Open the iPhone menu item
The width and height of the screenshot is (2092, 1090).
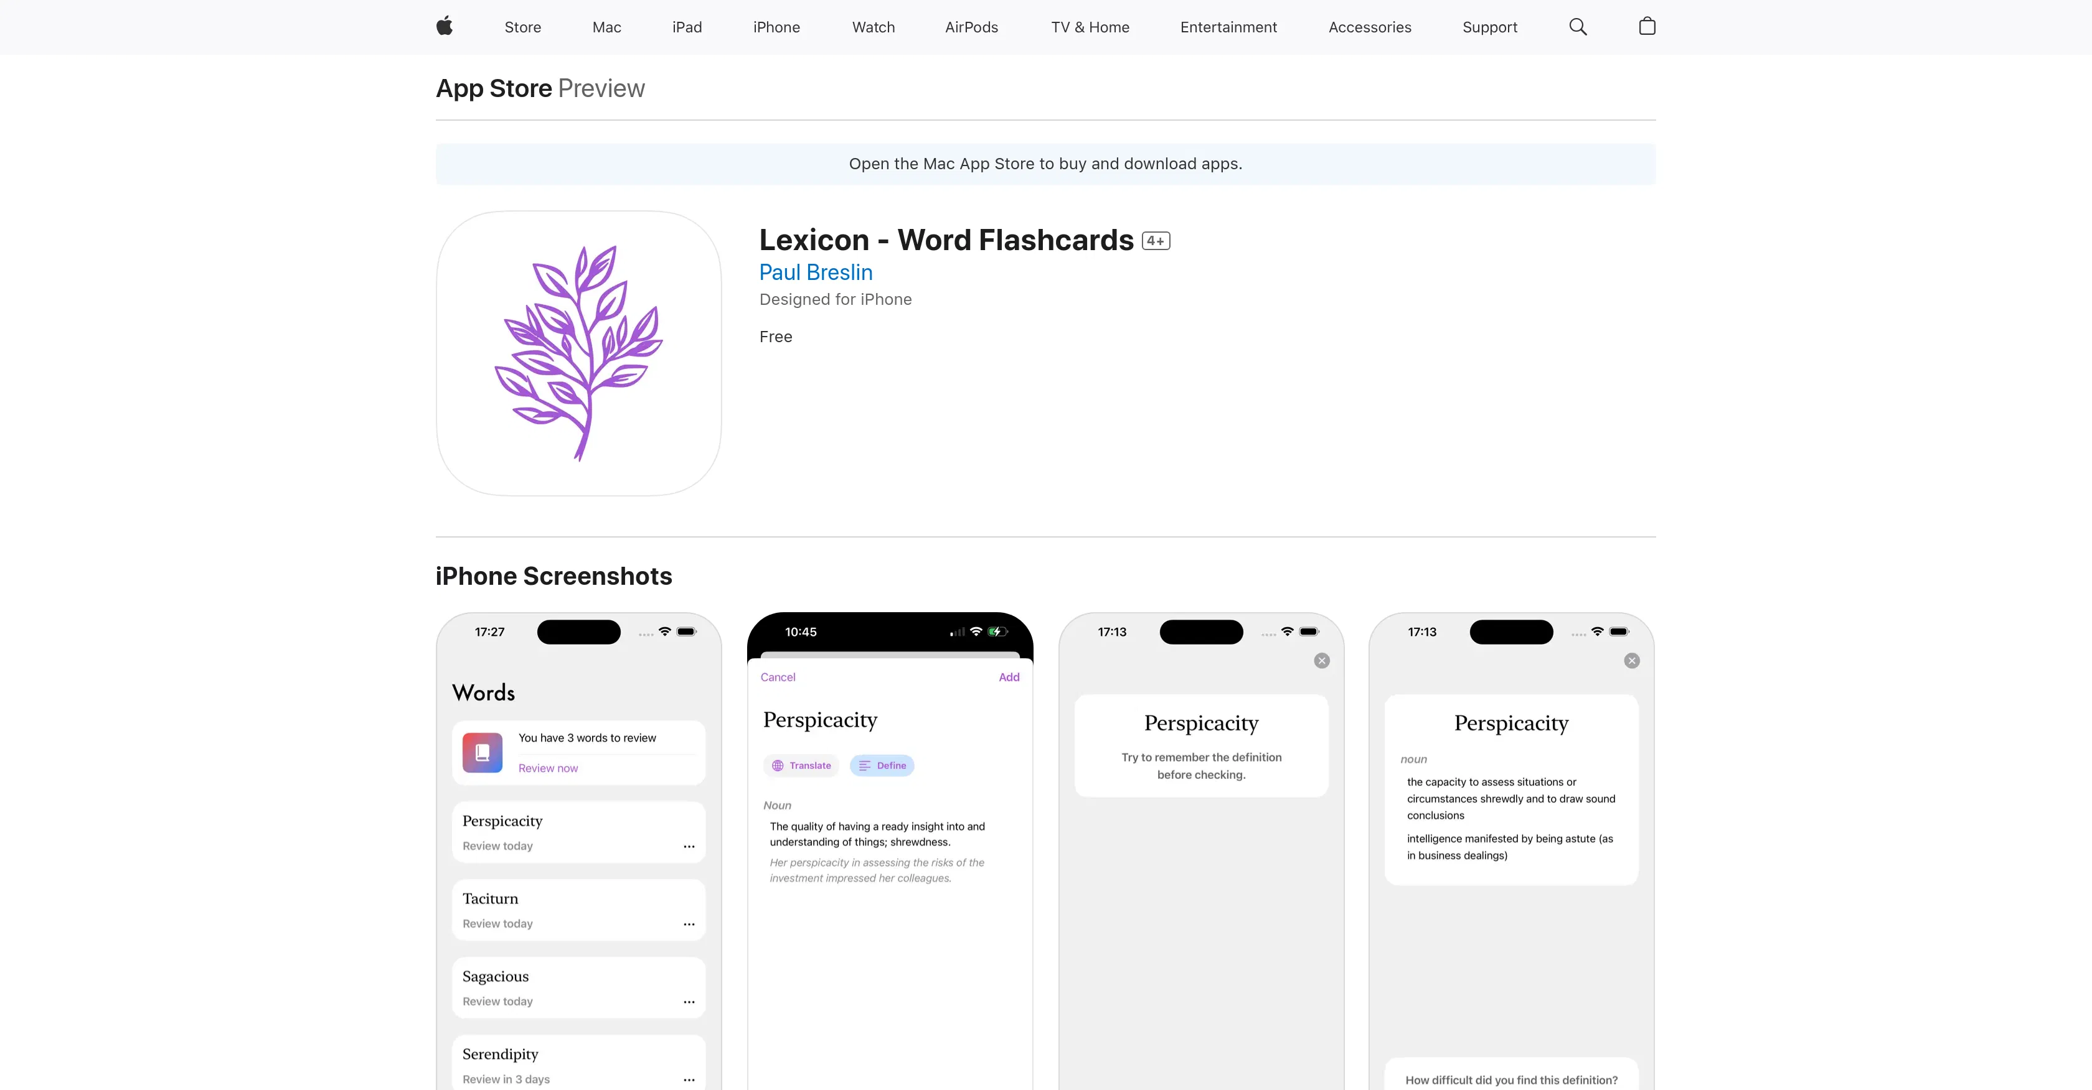click(x=776, y=27)
